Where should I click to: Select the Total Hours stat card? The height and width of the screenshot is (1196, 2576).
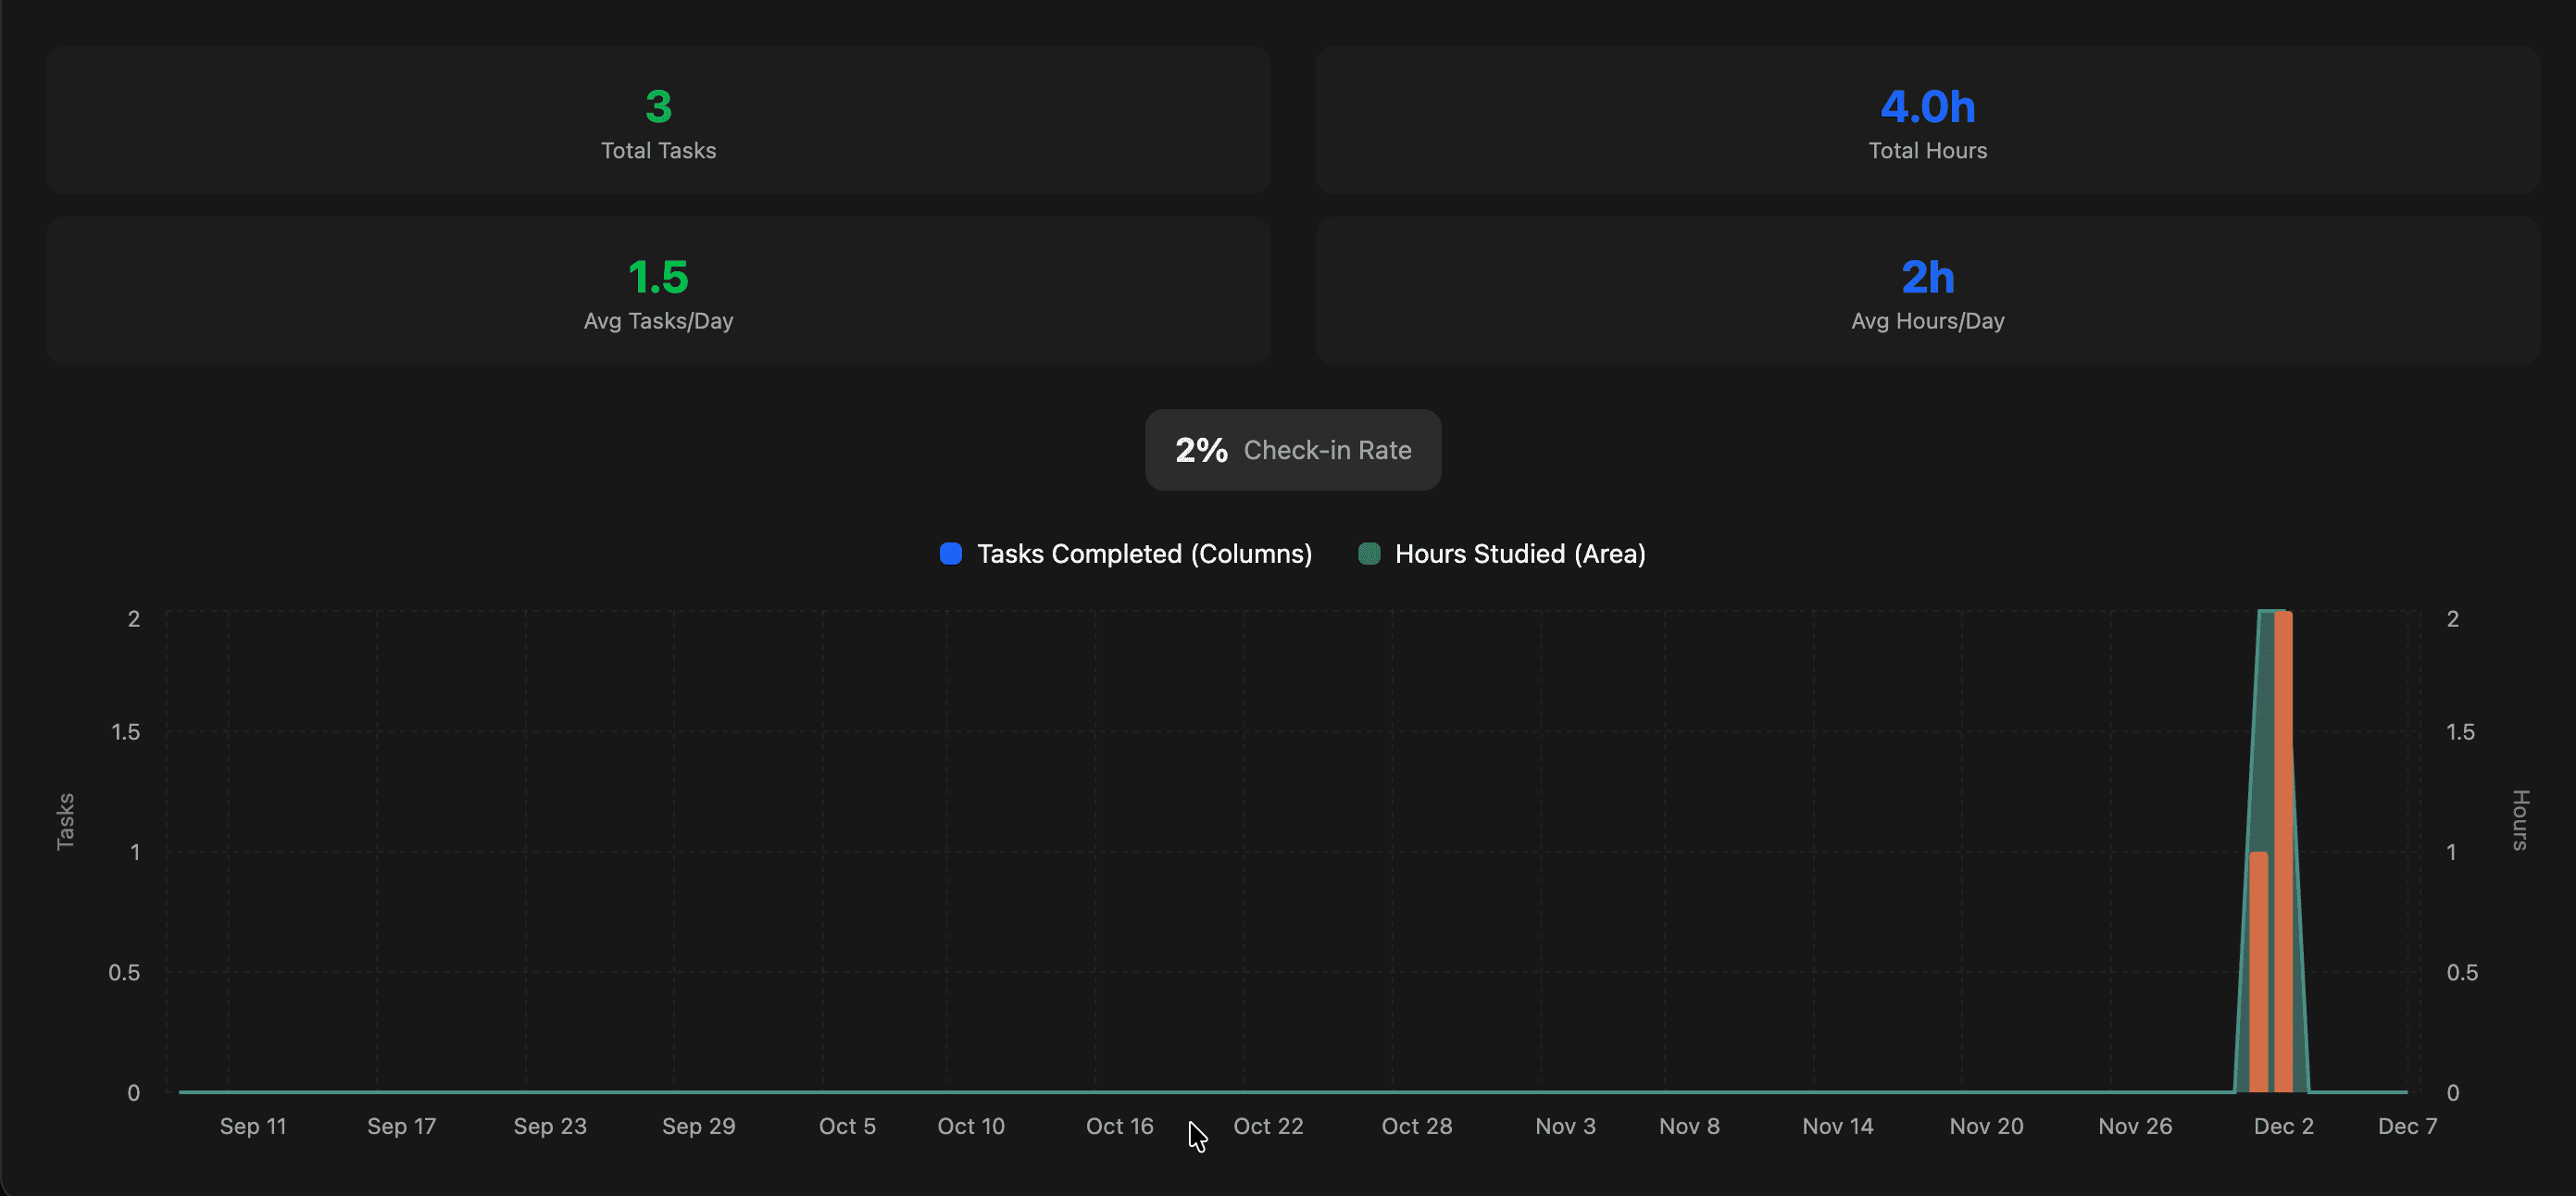(1928, 120)
